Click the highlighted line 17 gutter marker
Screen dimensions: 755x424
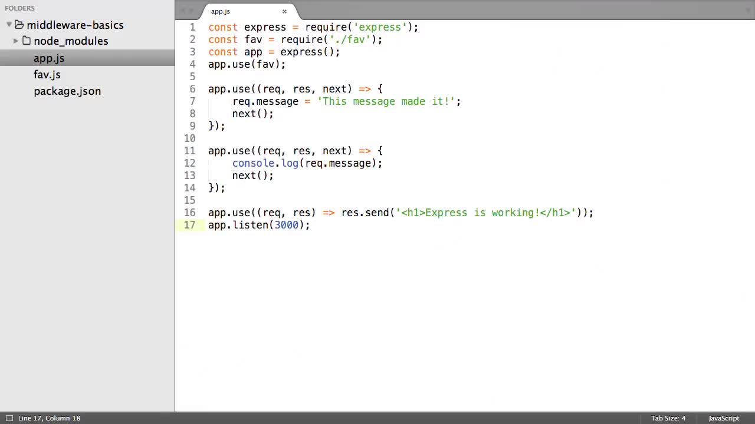pos(189,225)
